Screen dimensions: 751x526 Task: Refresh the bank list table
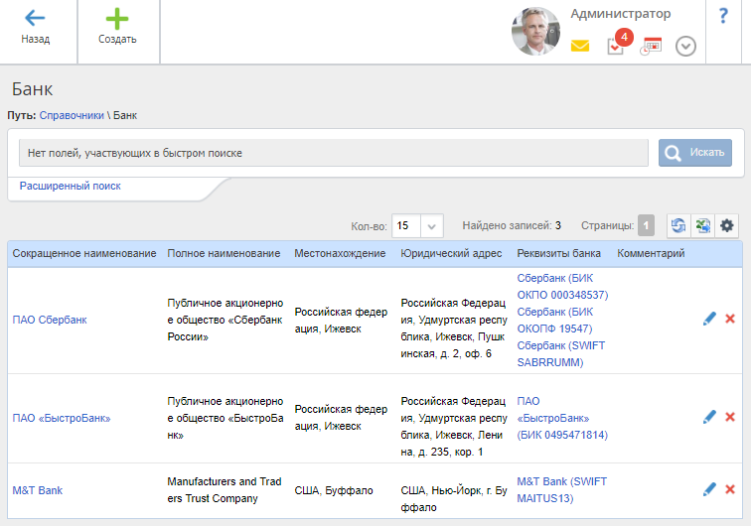pos(677,225)
